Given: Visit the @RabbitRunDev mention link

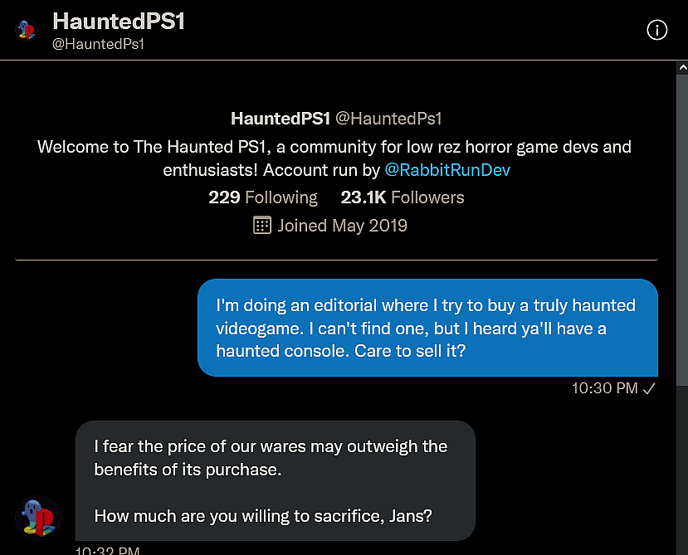Looking at the screenshot, I should click(447, 169).
